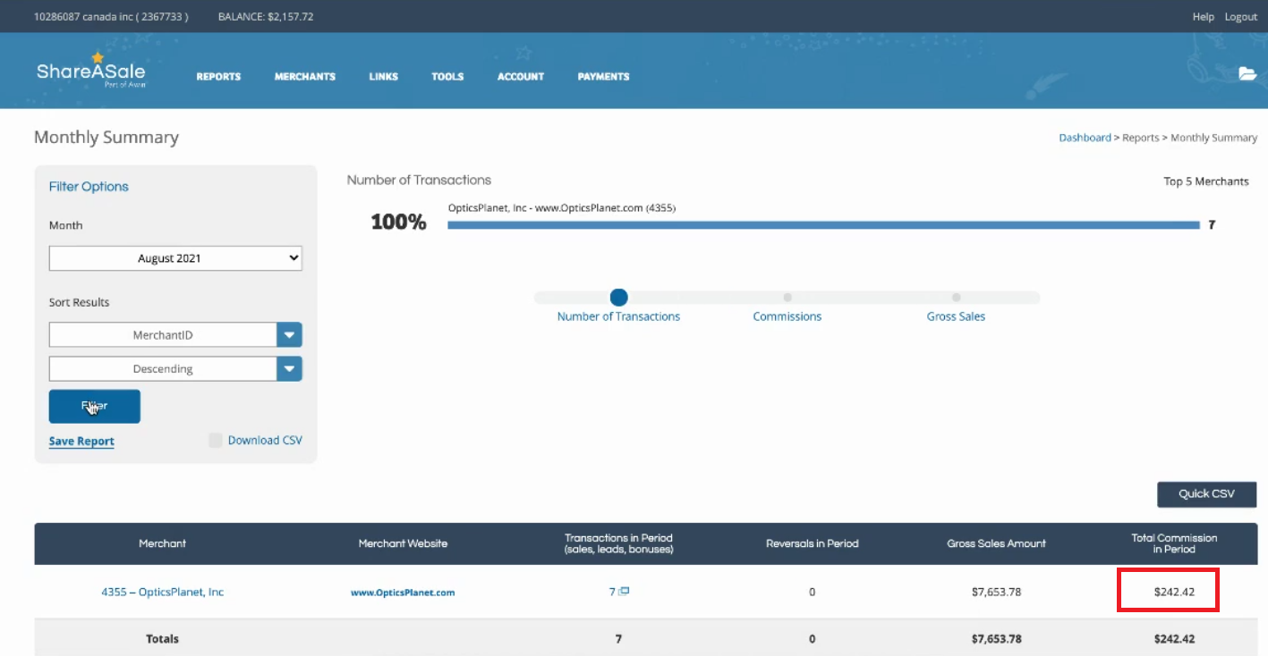Screen dimensions: 1268x656
Task: Open the Tools menu
Action: [x=447, y=77]
